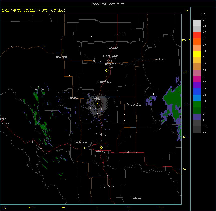This screenshot has width=216, height=211.
Task: Click the ThreeHills label
Action: click(x=134, y=105)
